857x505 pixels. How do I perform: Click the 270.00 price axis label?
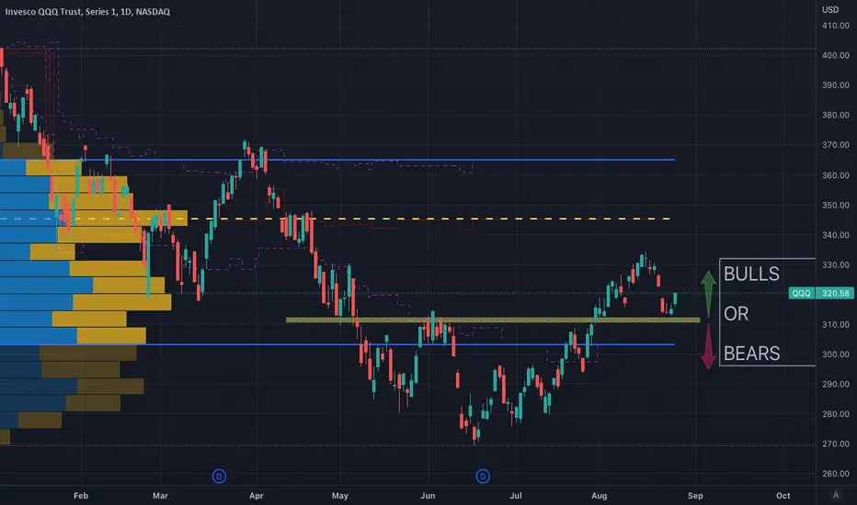coord(836,443)
